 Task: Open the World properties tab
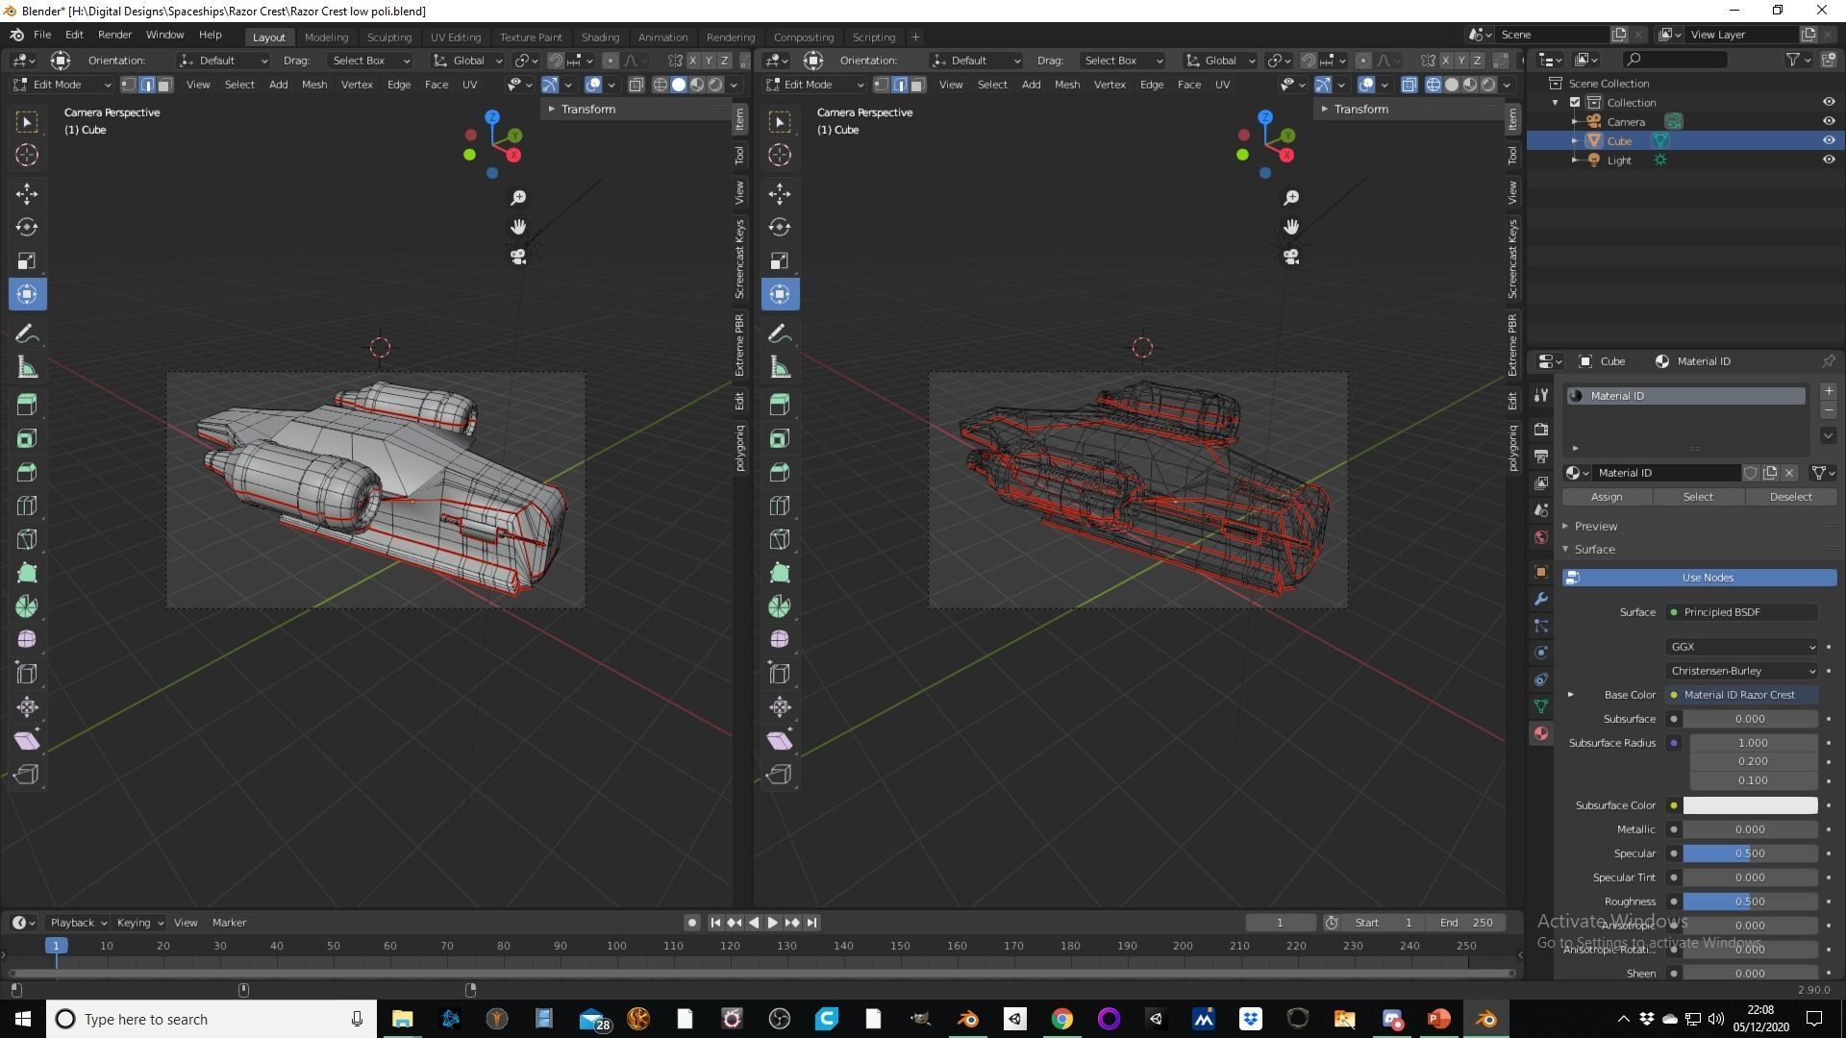point(1541,537)
